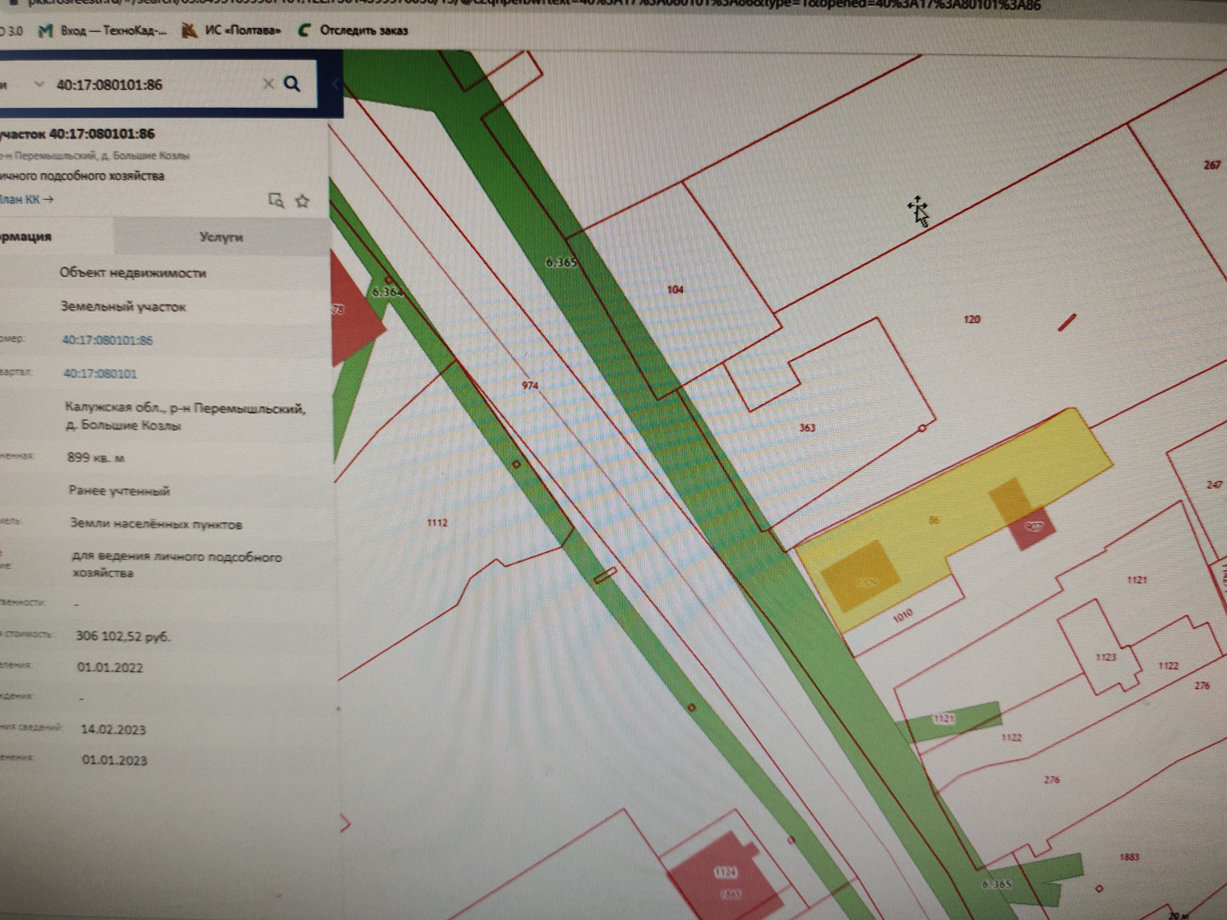The height and width of the screenshot is (920, 1227).
Task: Expand the search type dropdown chevron
Action: pyautogui.click(x=39, y=84)
